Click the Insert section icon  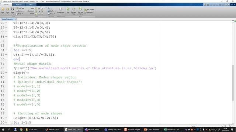[36, 8]
